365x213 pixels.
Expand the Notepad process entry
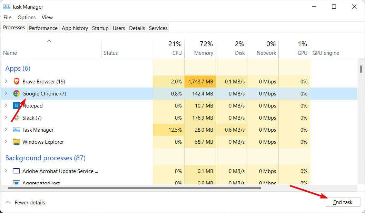(6, 105)
